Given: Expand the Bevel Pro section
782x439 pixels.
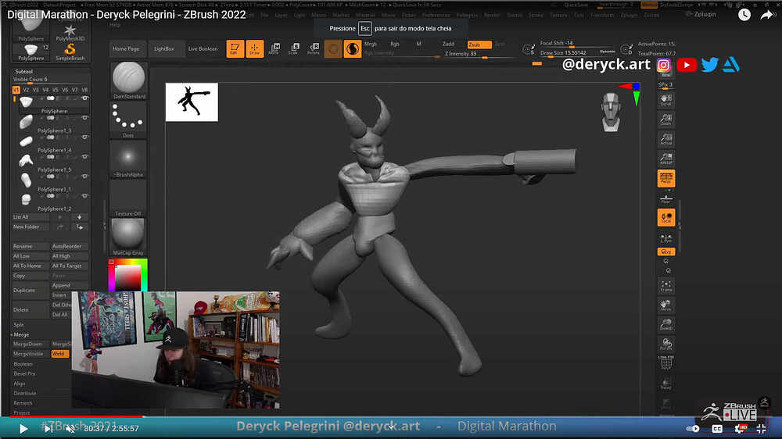Looking at the screenshot, I should coord(24,373).
